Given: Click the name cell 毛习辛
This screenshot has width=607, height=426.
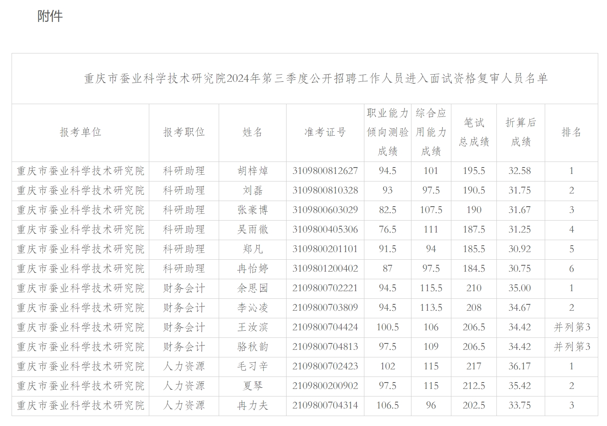Looking at the screenshot, I should [252, 367].
